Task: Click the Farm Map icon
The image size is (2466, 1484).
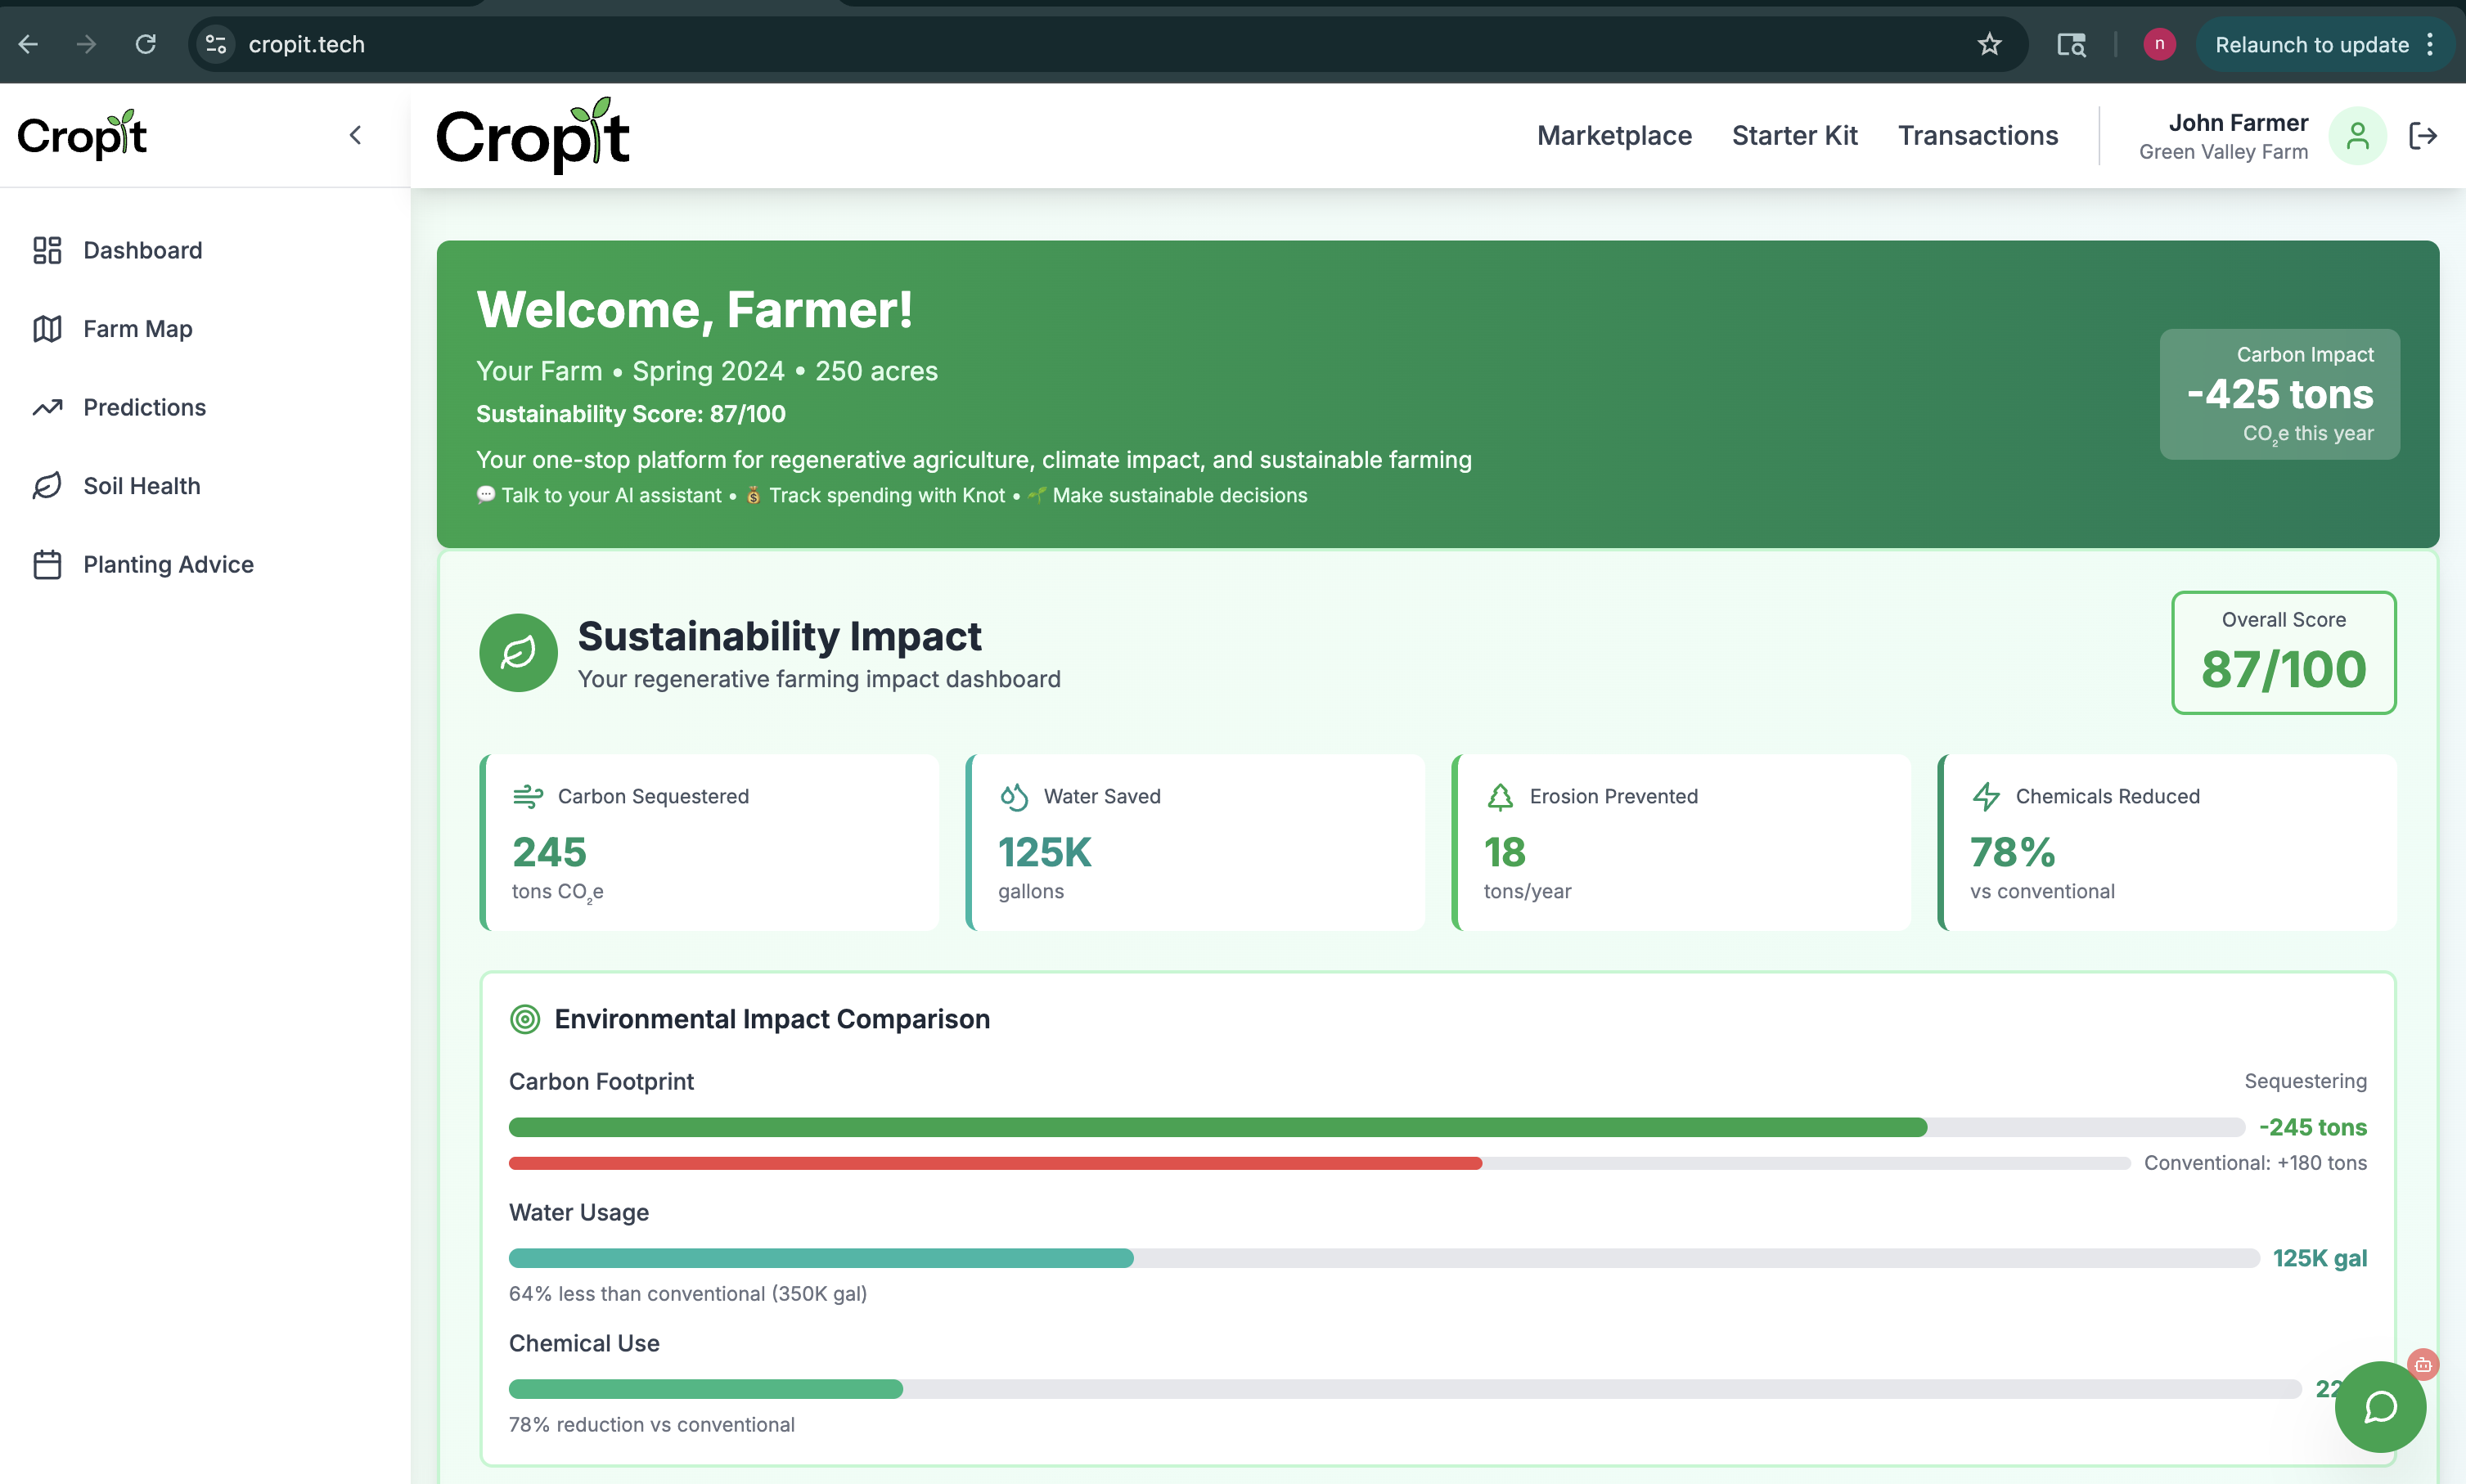Action: [47, 329]
